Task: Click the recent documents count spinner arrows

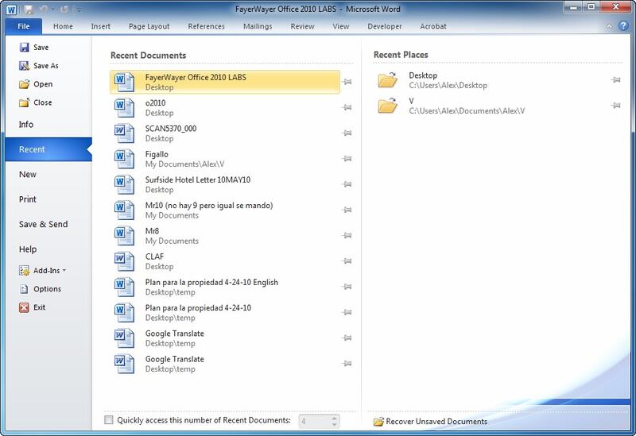Action: click(335, 421)
